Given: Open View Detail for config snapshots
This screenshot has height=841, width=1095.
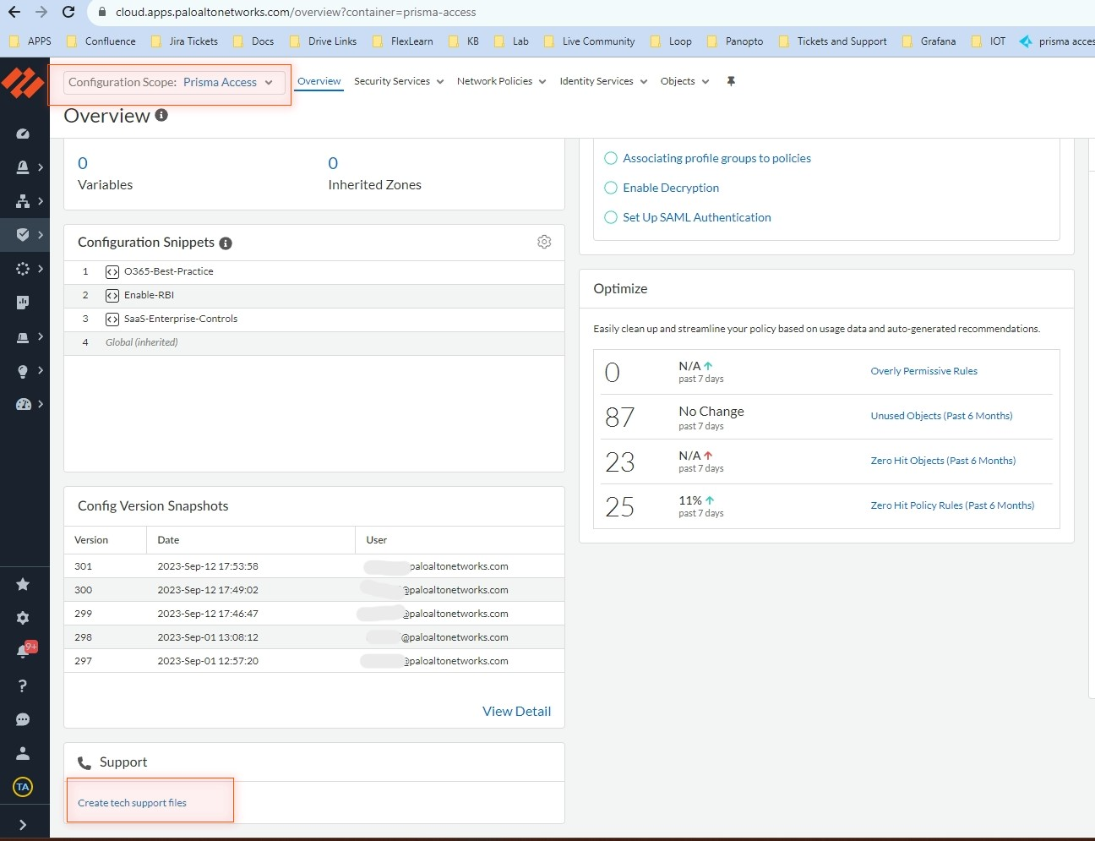Looking at the screenshot, I should pyautogui.click(x=516, y=712).
